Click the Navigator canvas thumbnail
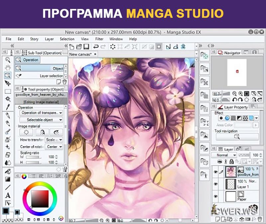The height and width of the screenshot is (224, 266). (237, 72)
